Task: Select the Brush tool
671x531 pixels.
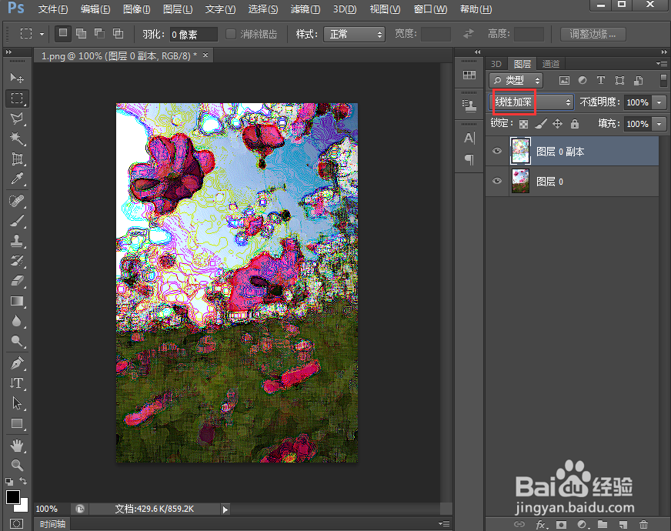Action: click(17, 221)
